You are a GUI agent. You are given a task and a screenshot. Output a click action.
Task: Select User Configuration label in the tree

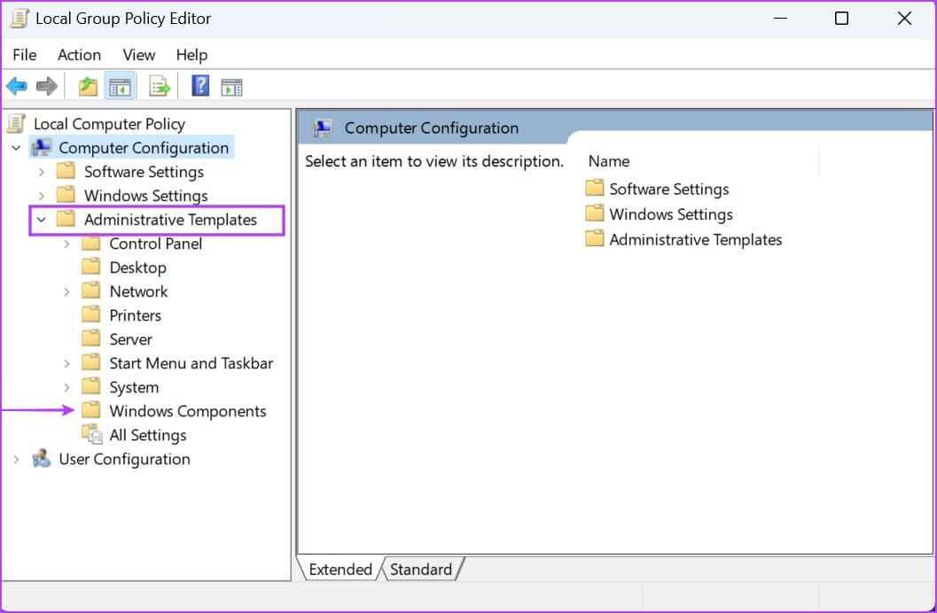124,459
